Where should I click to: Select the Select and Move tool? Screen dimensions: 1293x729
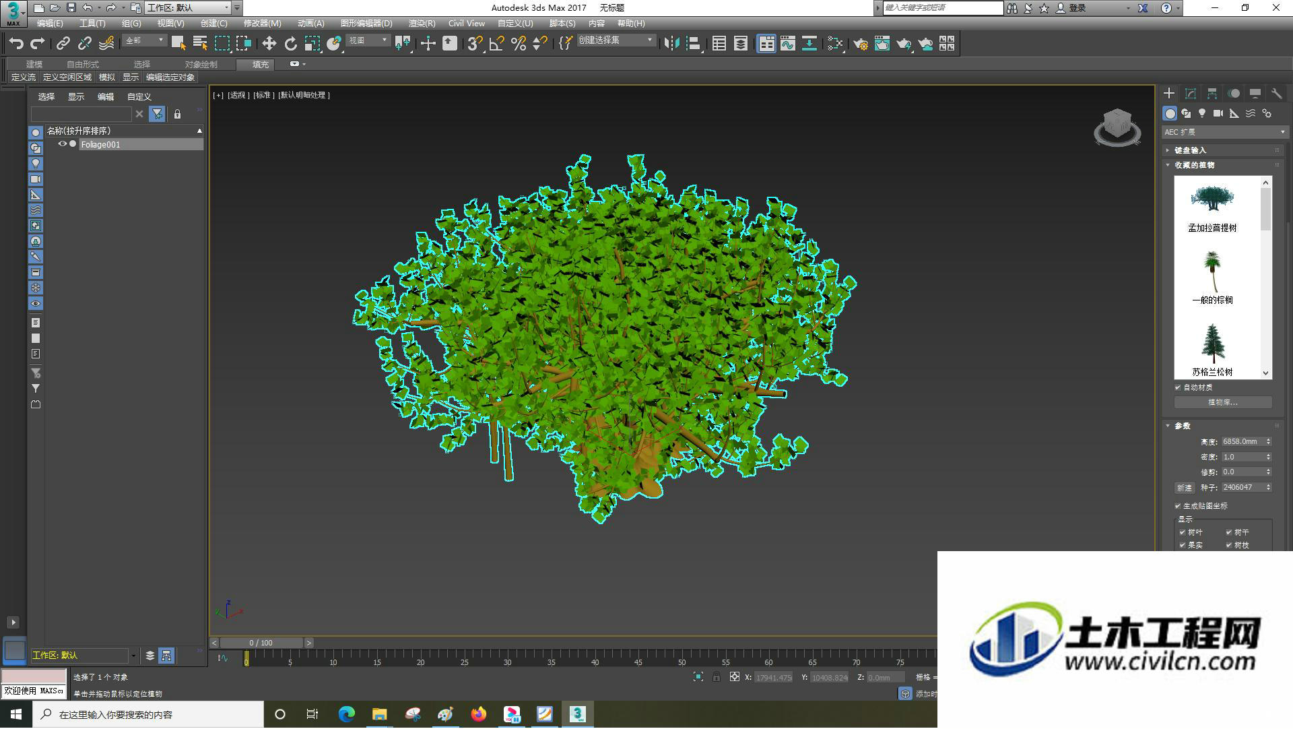pos(269,44)
